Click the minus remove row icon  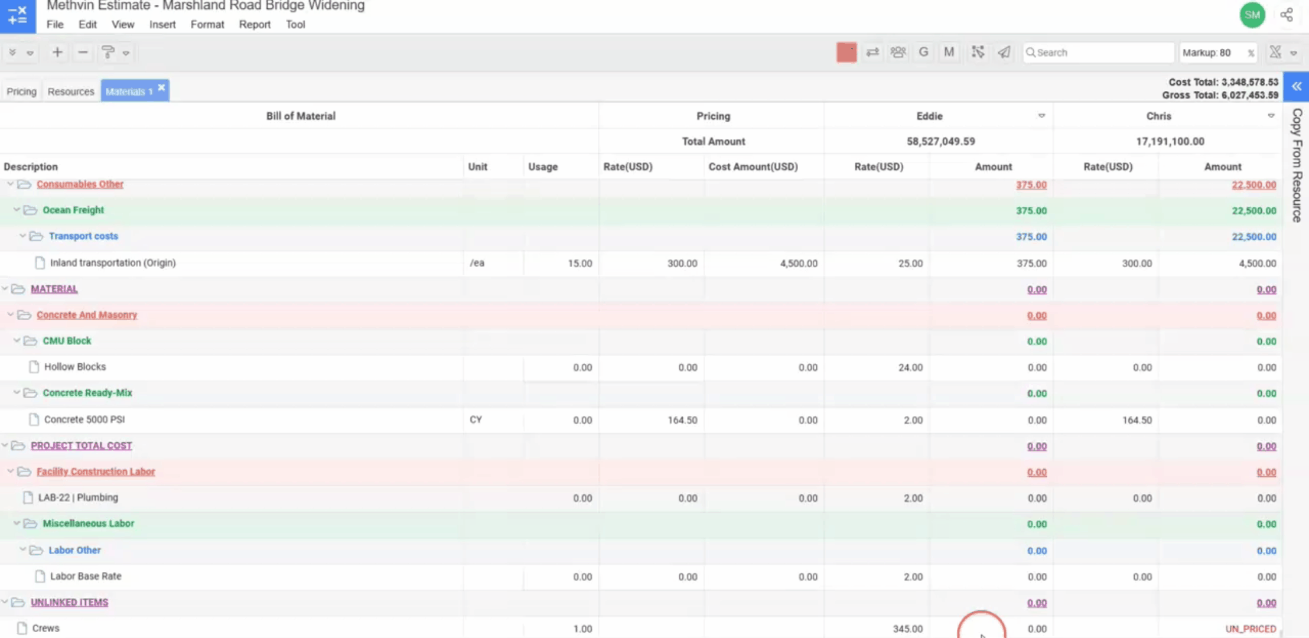coord(83,53)
